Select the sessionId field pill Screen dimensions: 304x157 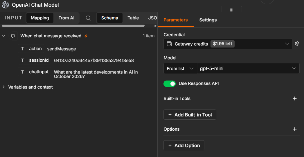[x=35, y=60]
